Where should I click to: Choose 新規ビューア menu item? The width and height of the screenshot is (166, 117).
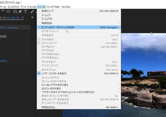coord(79,11)
